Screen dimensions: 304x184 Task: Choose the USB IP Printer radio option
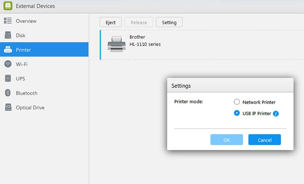click(x=237, y=113)
